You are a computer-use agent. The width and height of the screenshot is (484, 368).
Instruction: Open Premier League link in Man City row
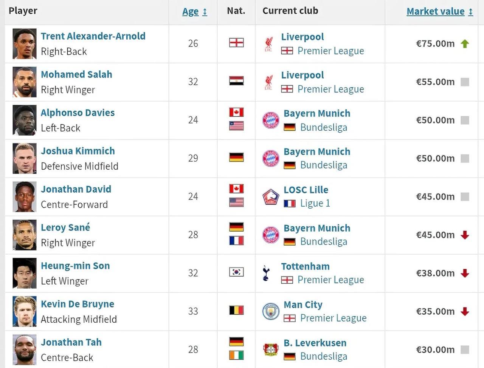[333, 318]
